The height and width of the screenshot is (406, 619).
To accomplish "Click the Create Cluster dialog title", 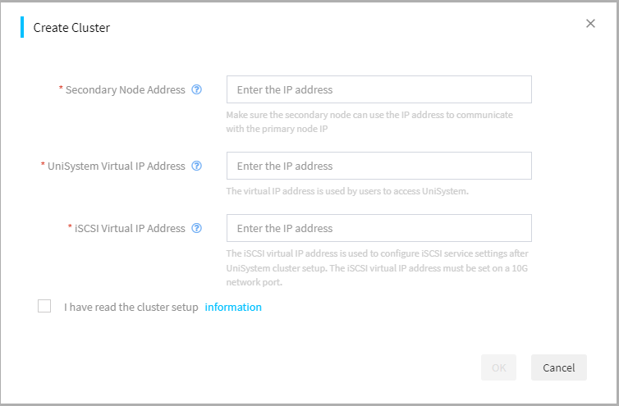I will pos(71,28).
